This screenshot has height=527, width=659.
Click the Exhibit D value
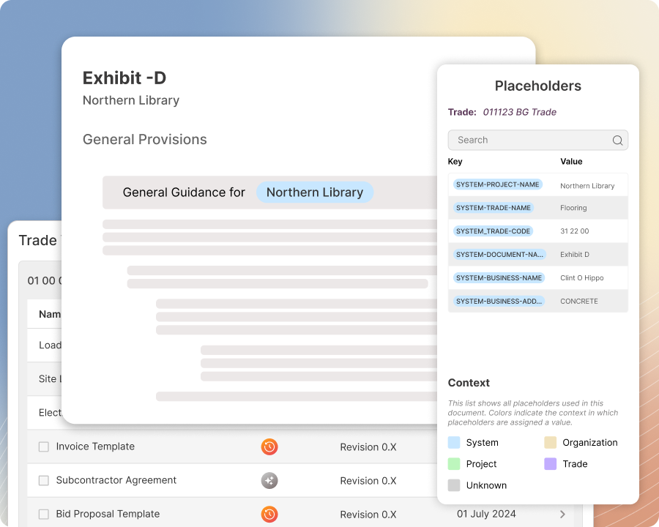coord(575,254)
